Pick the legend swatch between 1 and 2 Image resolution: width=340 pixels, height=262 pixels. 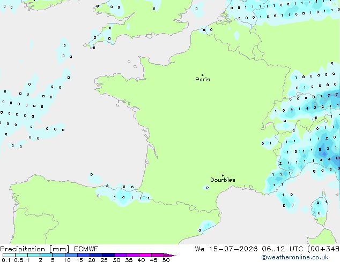point(34,255)
